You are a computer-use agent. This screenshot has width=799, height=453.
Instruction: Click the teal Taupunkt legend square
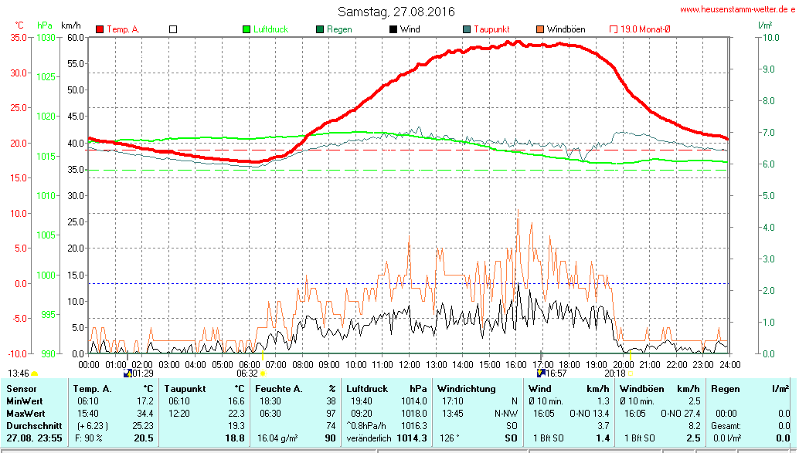pos(467,29)
